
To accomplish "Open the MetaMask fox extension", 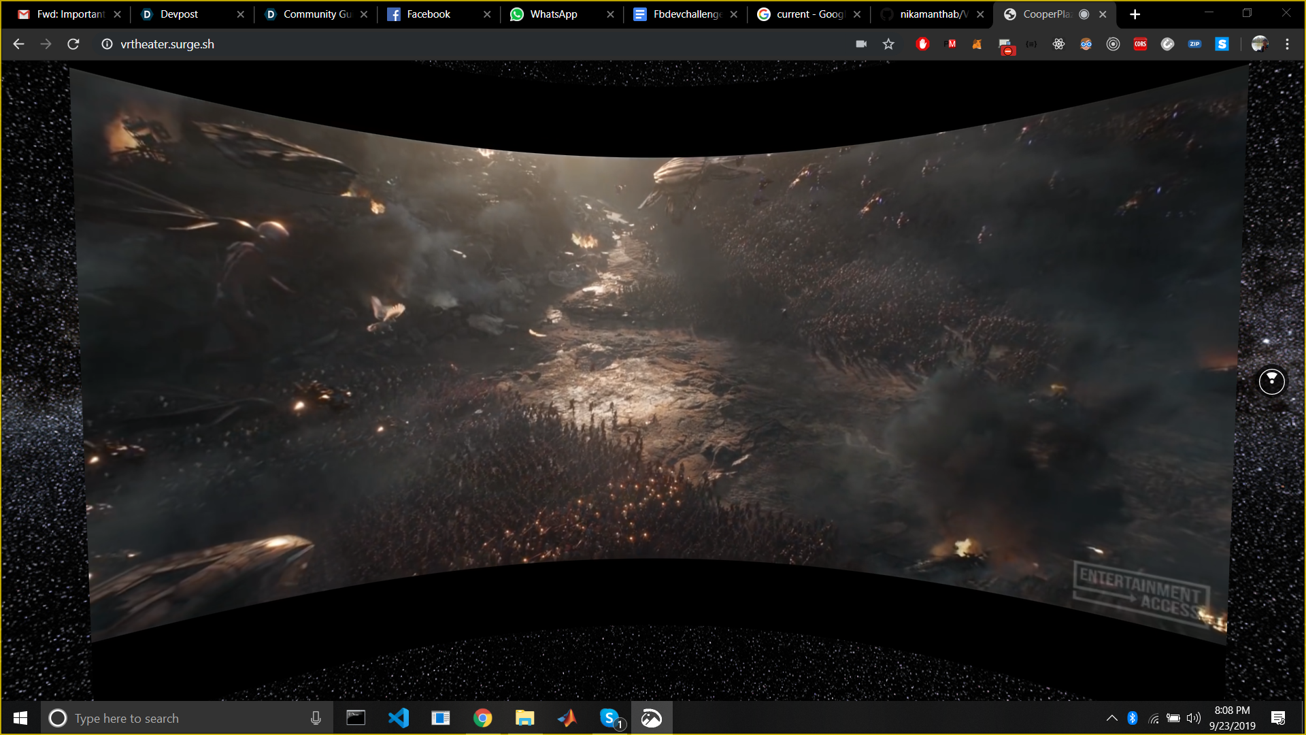I will pyautogui.click(x=977, y=44).
